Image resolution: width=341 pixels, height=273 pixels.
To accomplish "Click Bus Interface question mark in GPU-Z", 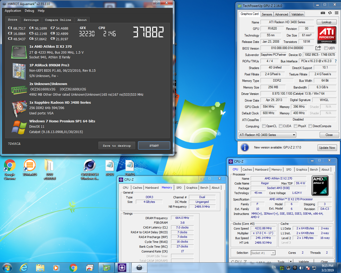I will (x=336, y=61).
